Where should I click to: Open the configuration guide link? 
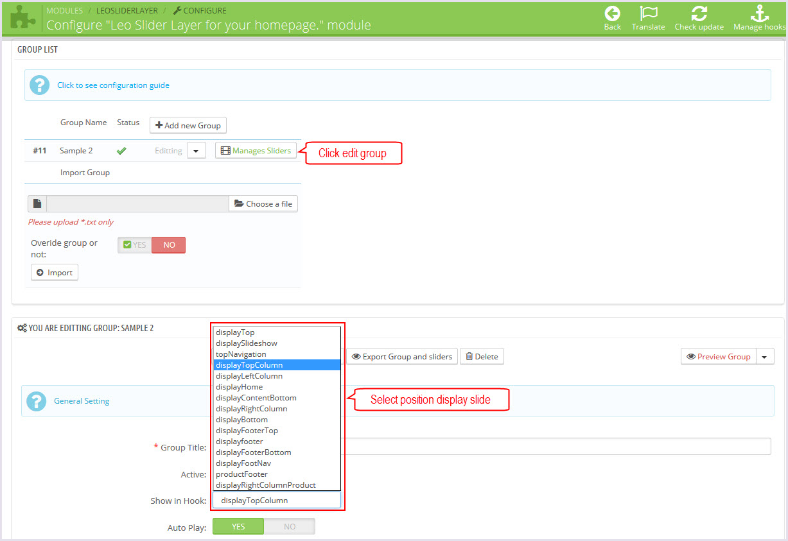click(113, 85)
